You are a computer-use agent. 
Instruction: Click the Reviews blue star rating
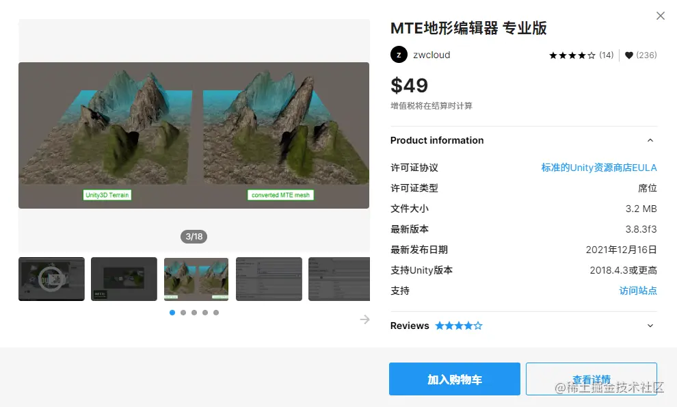459,326
